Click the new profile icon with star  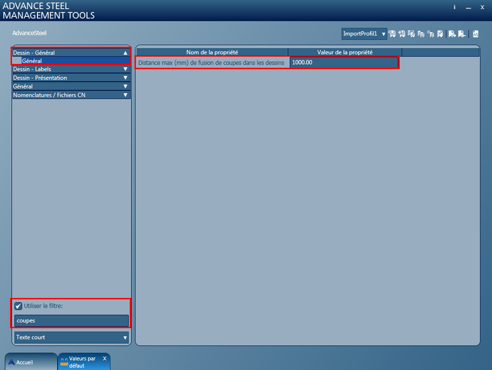[x=402, y=34]
